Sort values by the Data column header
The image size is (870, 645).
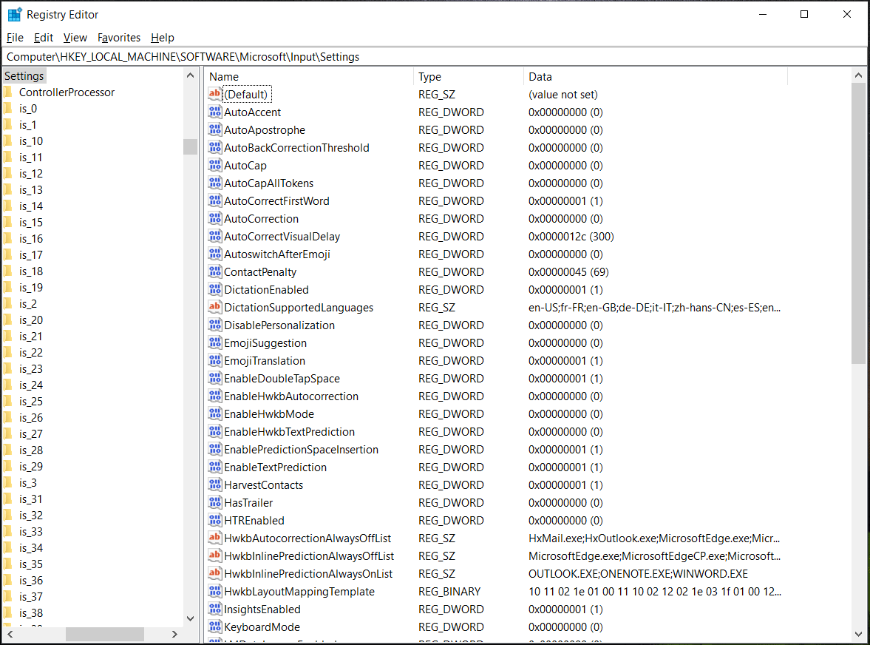(x=656, y=77)
